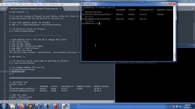
Task: Open File Explorer from taskbar
Action: pyautogui.click(x=12, y=106)
